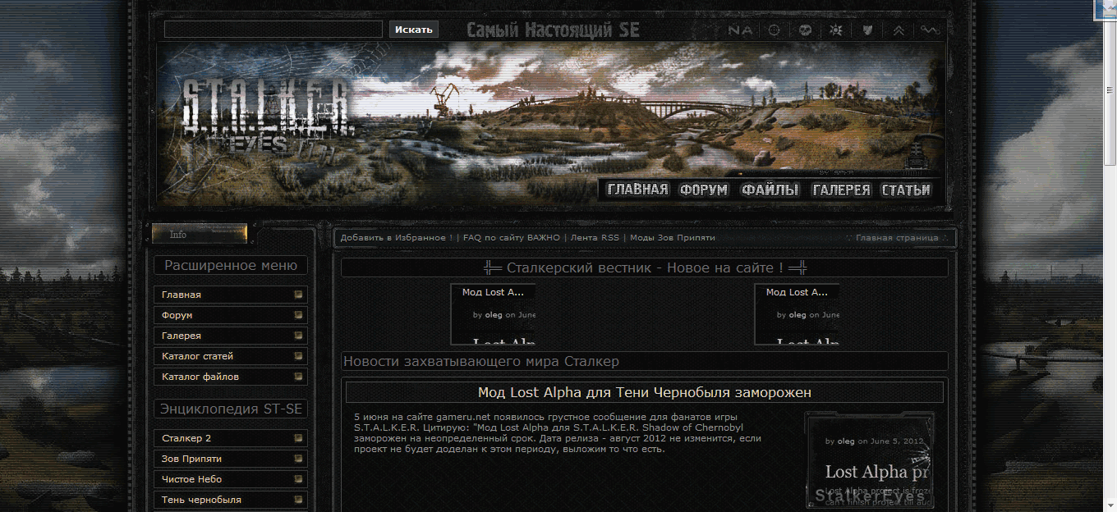Click the square icon beside Каталог статей
This screenshot has width=1117, height=512.
(299, 356)
